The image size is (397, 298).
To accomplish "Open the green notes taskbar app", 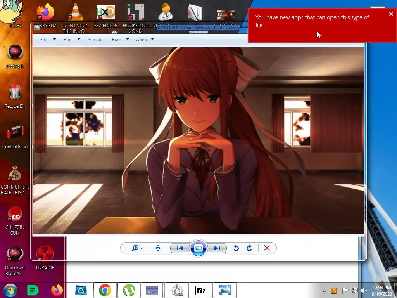I will point(33,290).
